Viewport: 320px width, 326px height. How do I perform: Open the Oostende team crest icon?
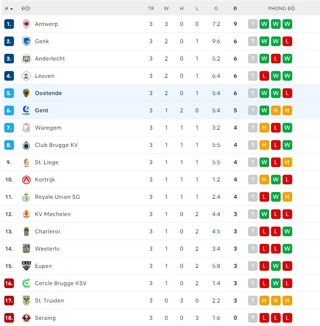point(26,93)
